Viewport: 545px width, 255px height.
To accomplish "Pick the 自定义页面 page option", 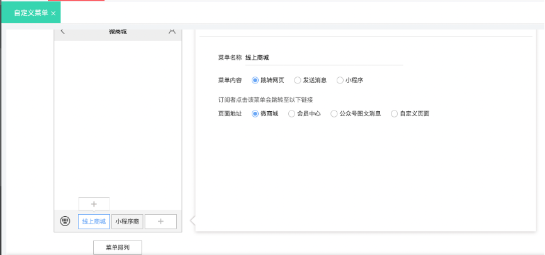I will click(394, 114).
